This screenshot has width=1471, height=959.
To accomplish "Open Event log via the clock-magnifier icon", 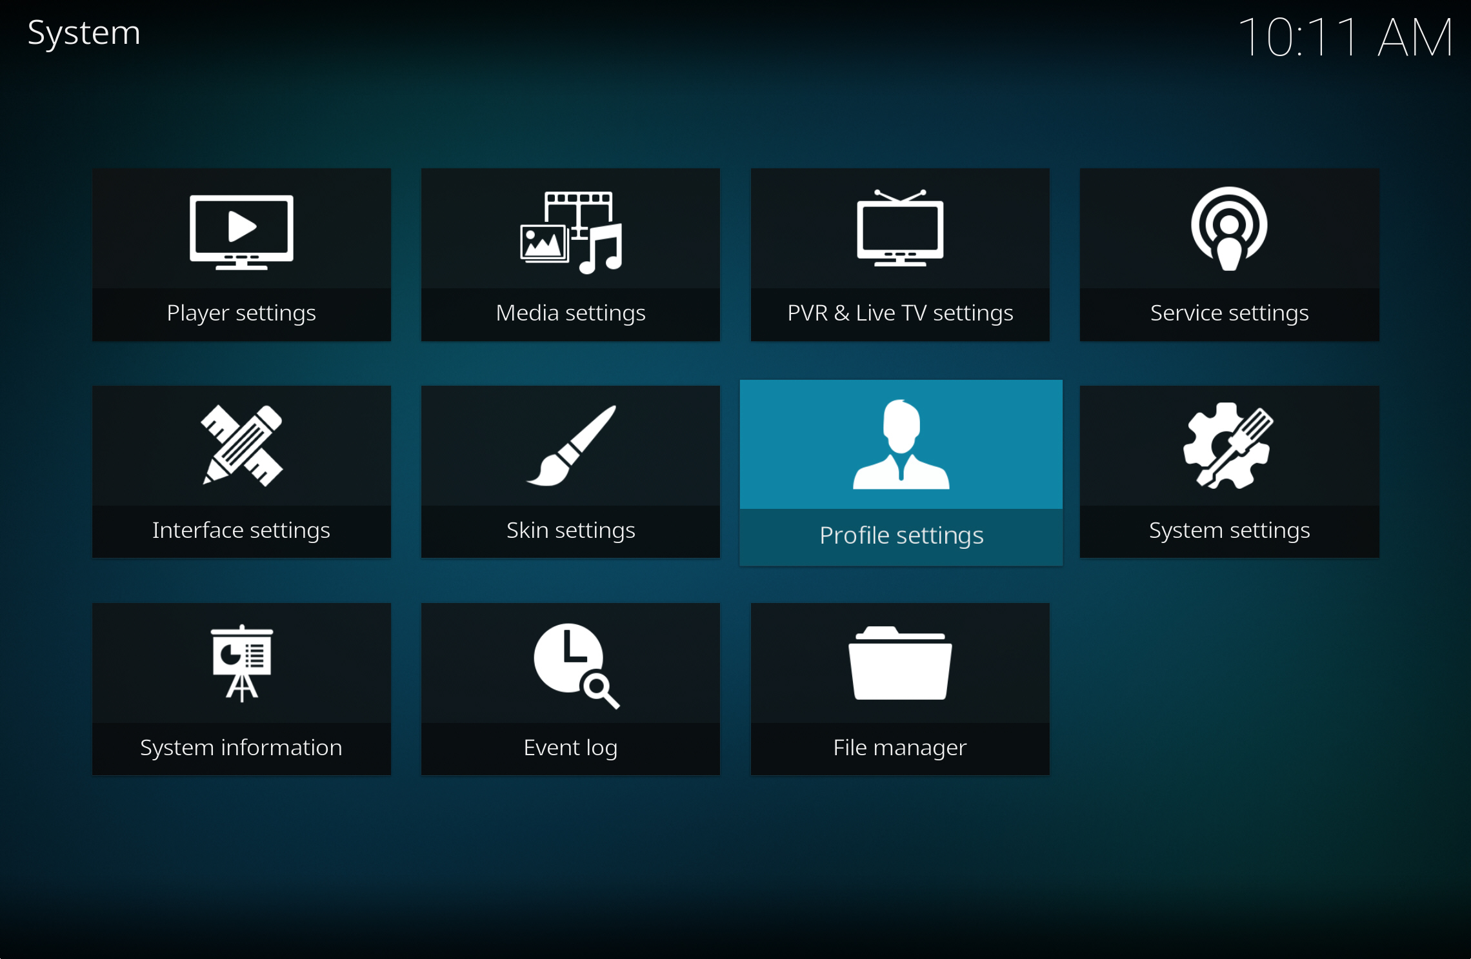I will coord(570,666).
